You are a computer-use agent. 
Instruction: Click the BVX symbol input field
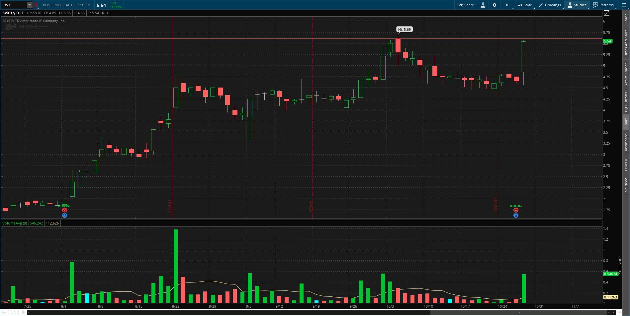14,5
